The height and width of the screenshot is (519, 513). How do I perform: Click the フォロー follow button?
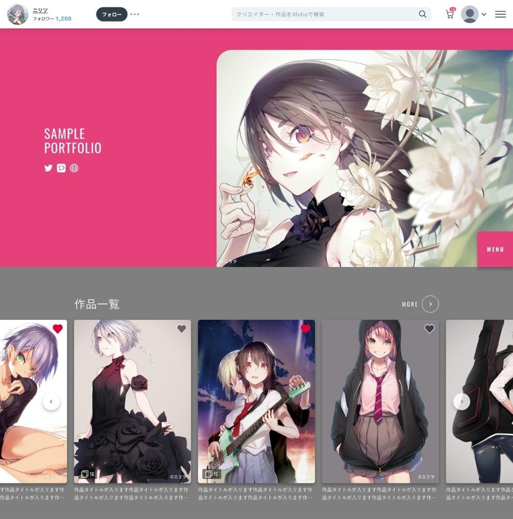click(x=112, y=14)
